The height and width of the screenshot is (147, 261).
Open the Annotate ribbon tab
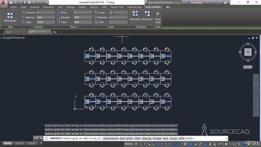pos(35,7)
